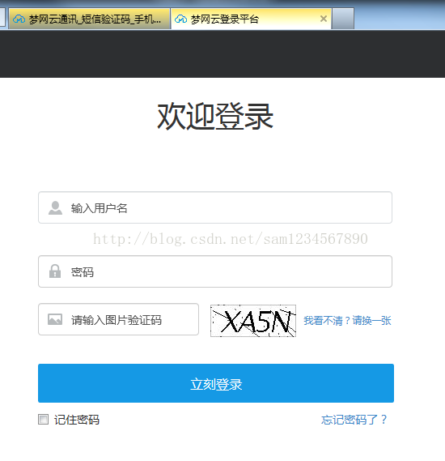The image size is (445, 461).
Task: Tick the 记住密码 checkbox
Action: 43,419
